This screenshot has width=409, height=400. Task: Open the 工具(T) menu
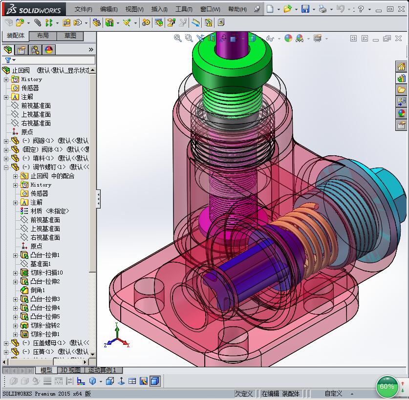(x=184, y=9)
